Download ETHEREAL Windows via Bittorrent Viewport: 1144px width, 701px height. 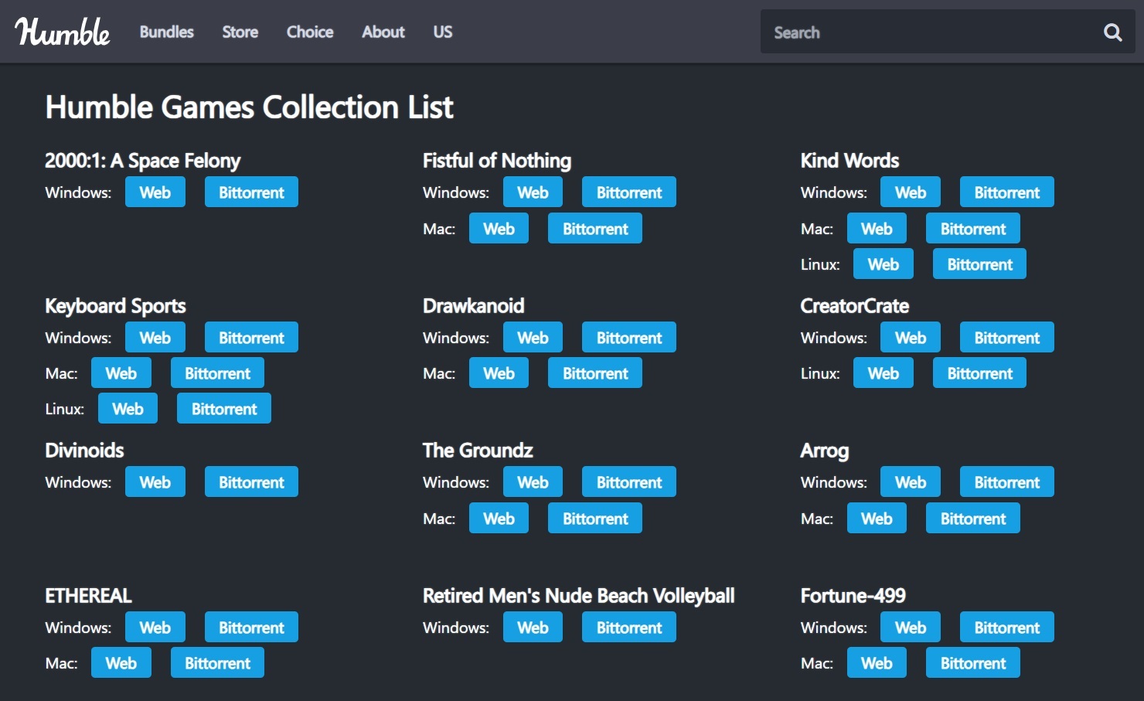(x=251, y=628)
